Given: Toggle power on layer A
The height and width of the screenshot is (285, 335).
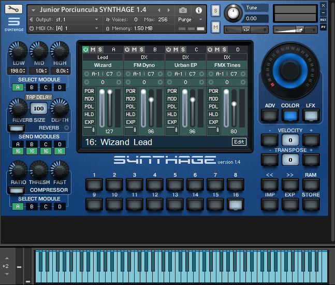Looking at the screenshot, I should tap(85, 49).
